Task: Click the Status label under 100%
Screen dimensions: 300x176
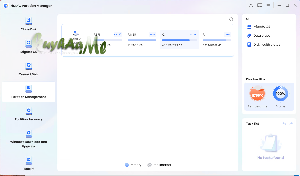Action: [280, 106]
